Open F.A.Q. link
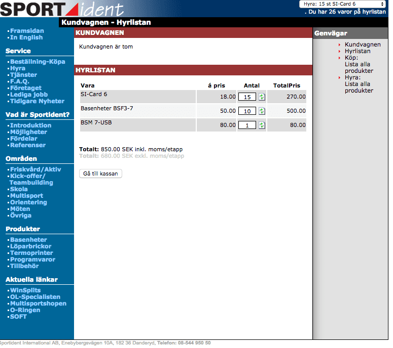The width and height of the screenshot is (393, 348). point(20,81)
